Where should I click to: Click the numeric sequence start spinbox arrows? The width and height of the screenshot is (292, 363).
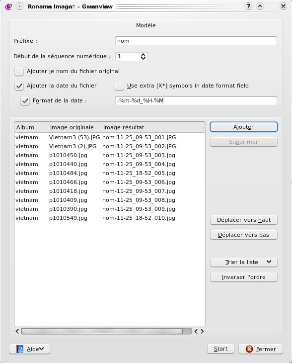click(144, 57)
